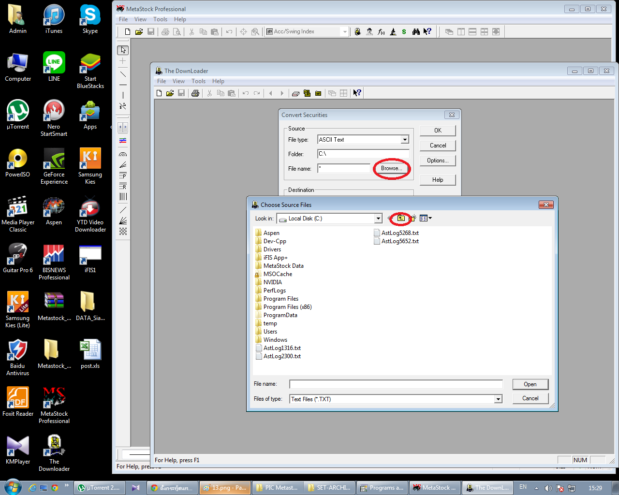The width and height of the screenshot is (619, 495).
Task: Select file AstLog2300.txt
Action: [279, 356]
